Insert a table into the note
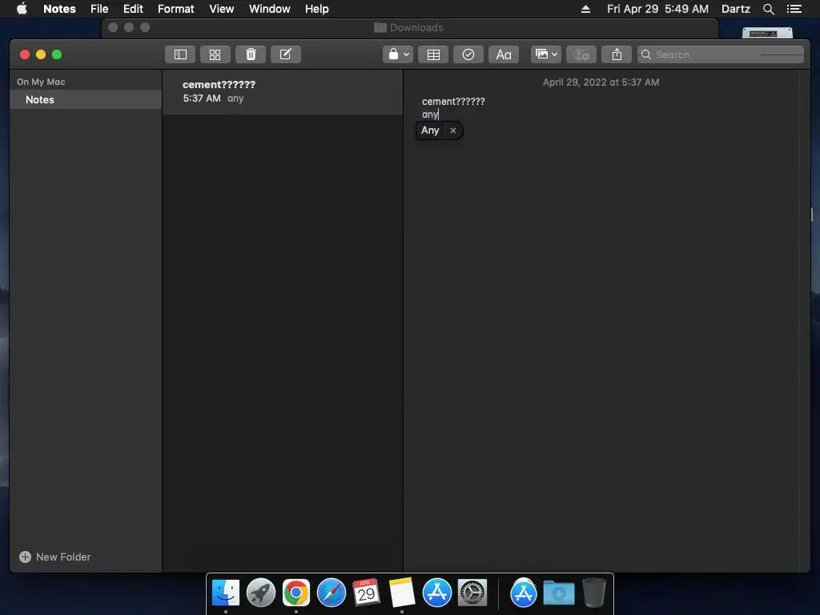The width and height of the screenshot is (820, 615). click(433, 54)
